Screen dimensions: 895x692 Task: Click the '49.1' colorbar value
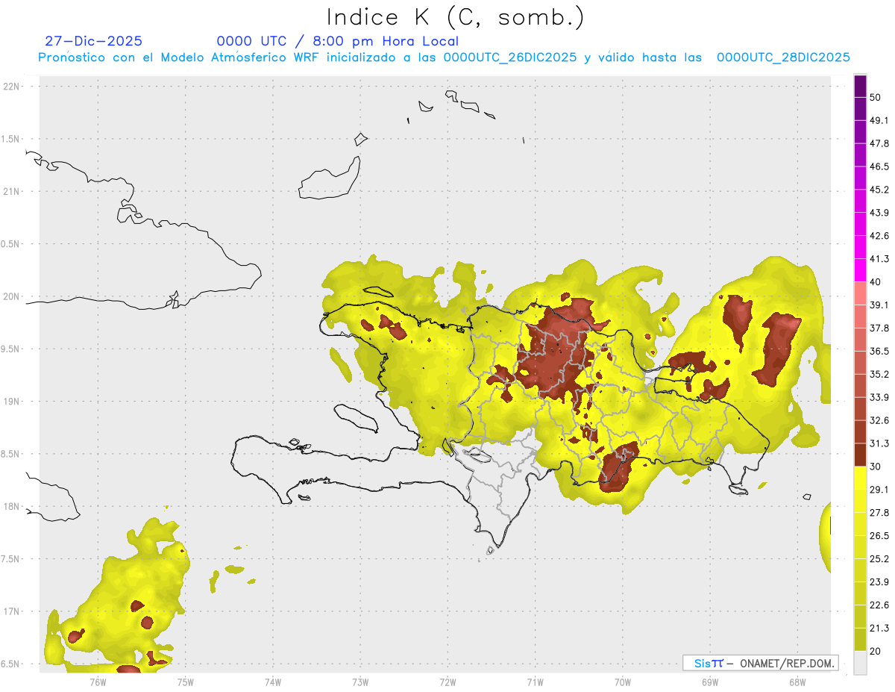(x=879, y=120)
